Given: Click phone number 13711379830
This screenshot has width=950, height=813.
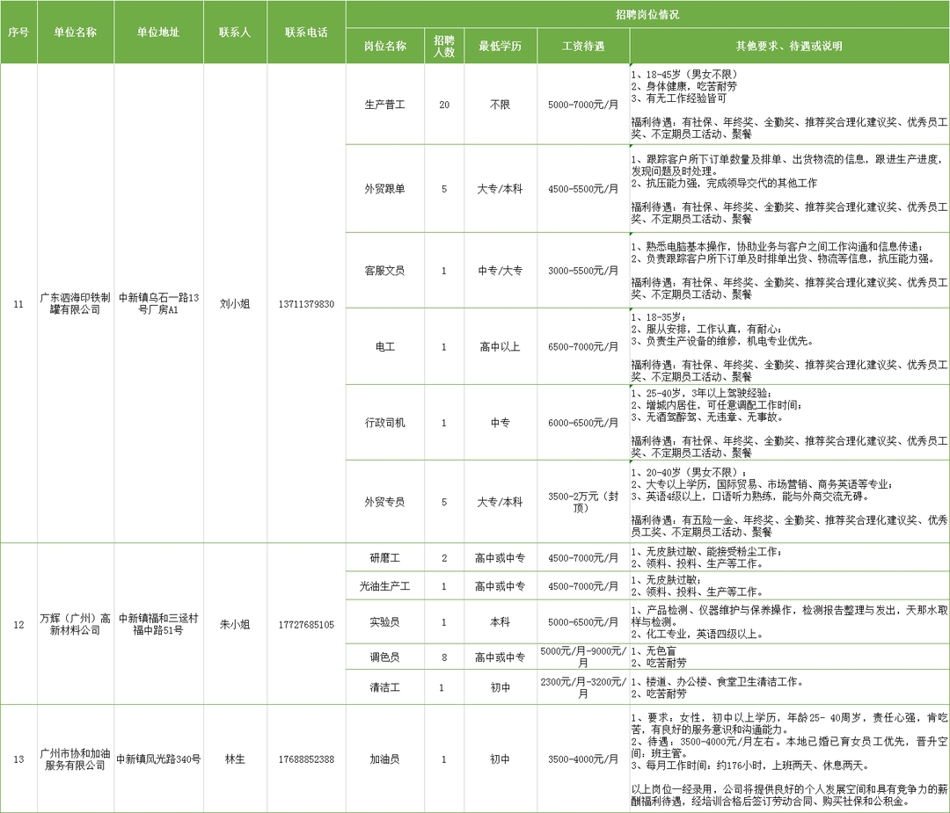Looking at the screenshot, I should [306, 304].
